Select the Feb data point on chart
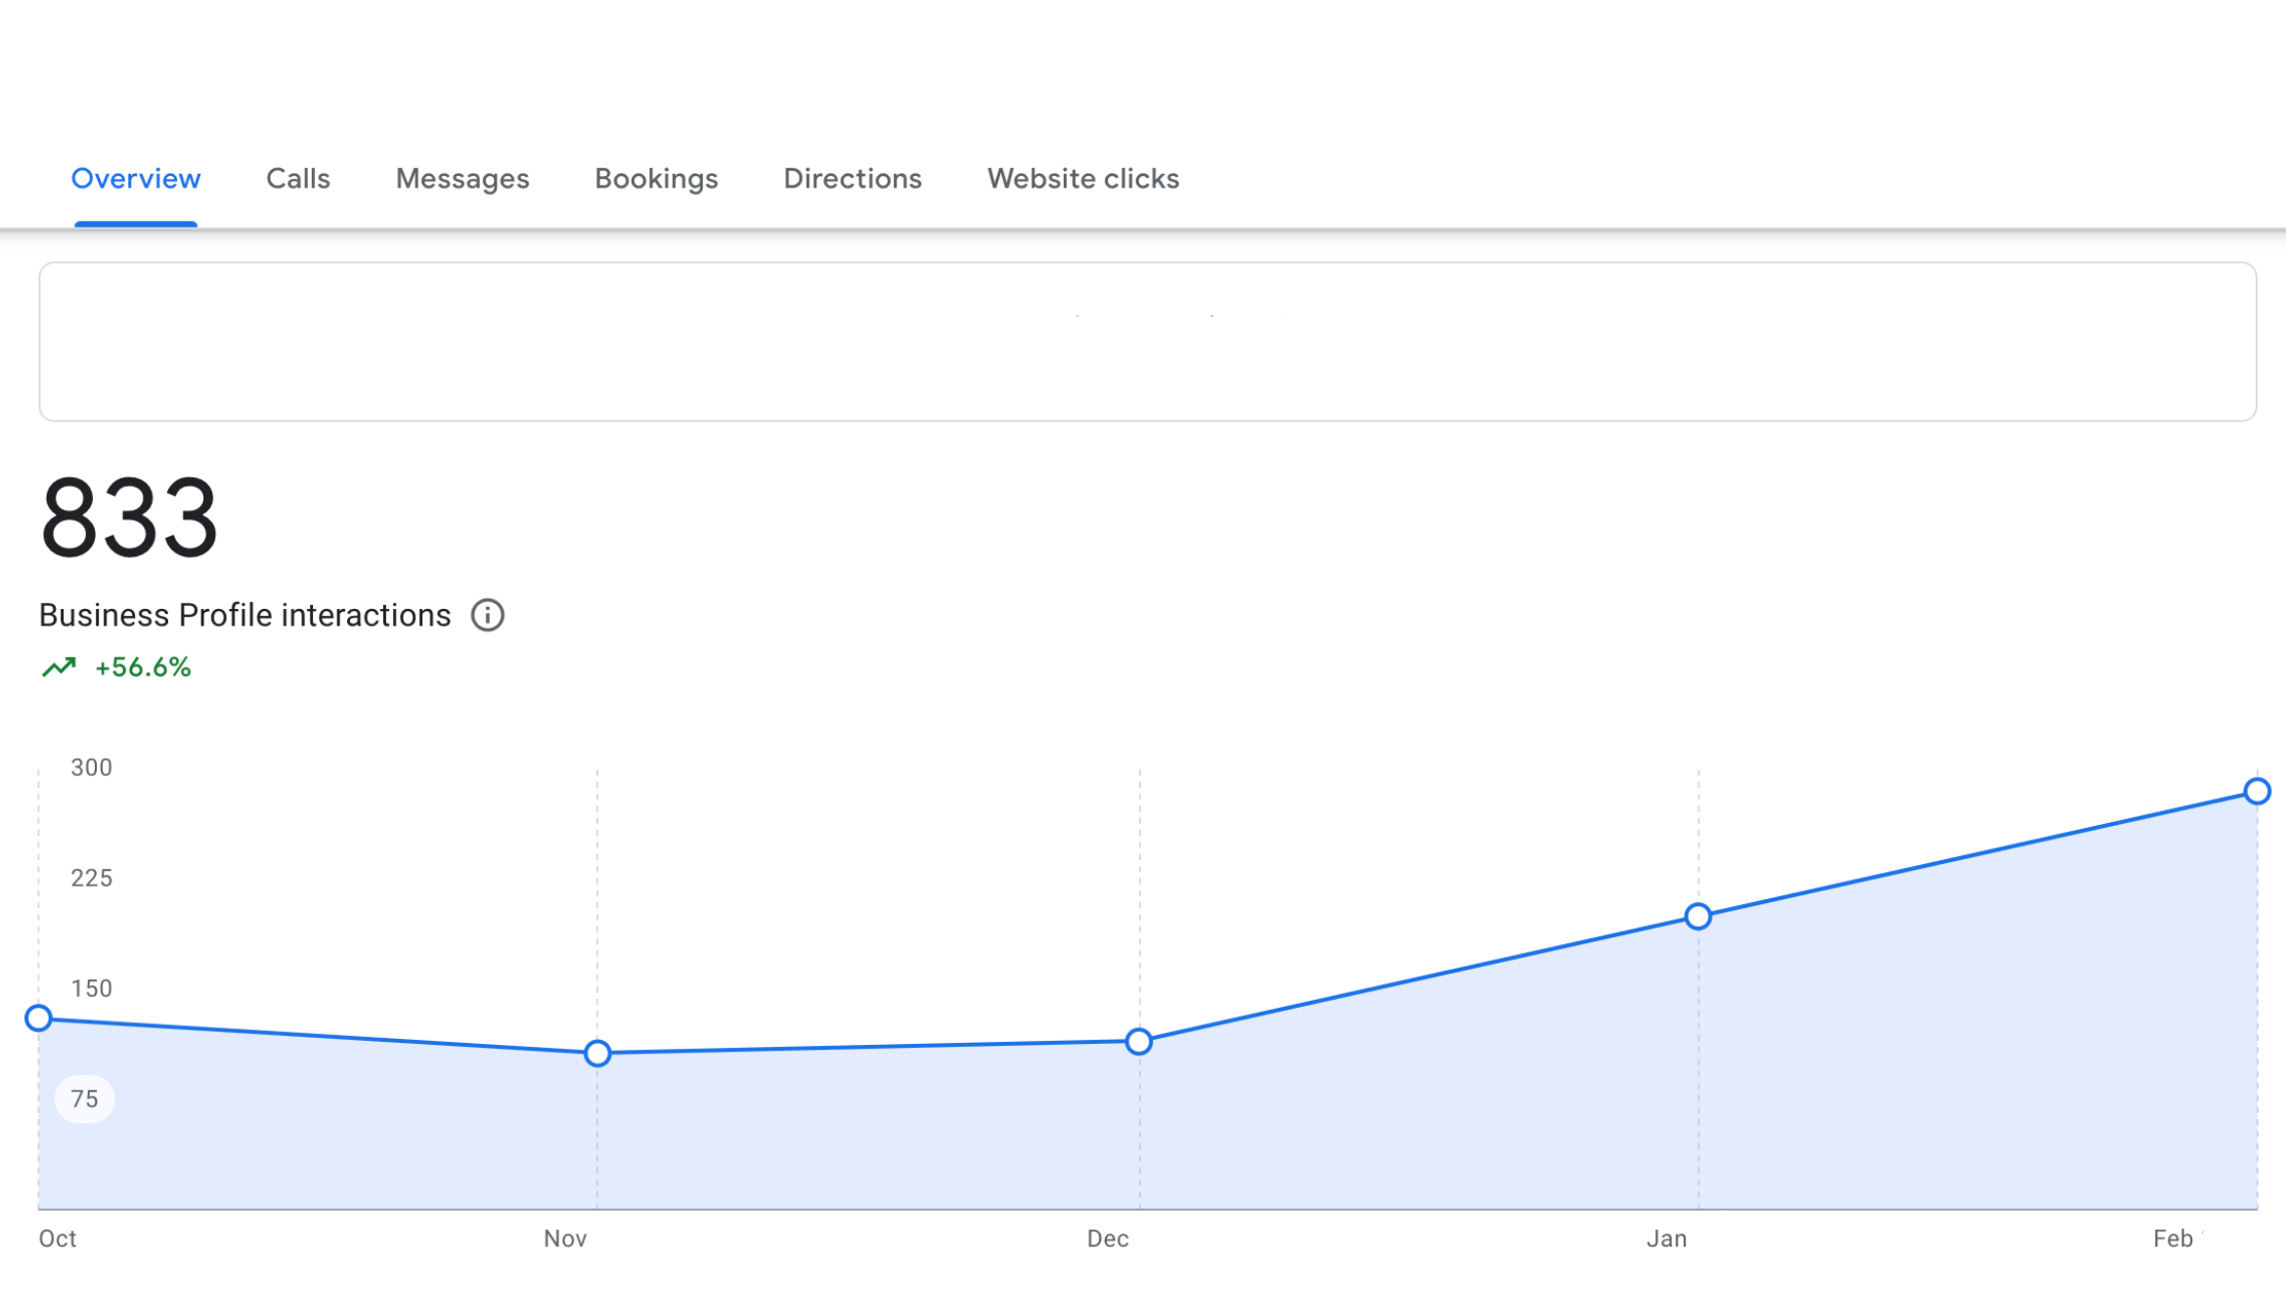The image size is (2286, 1298). click(2258, 792)
